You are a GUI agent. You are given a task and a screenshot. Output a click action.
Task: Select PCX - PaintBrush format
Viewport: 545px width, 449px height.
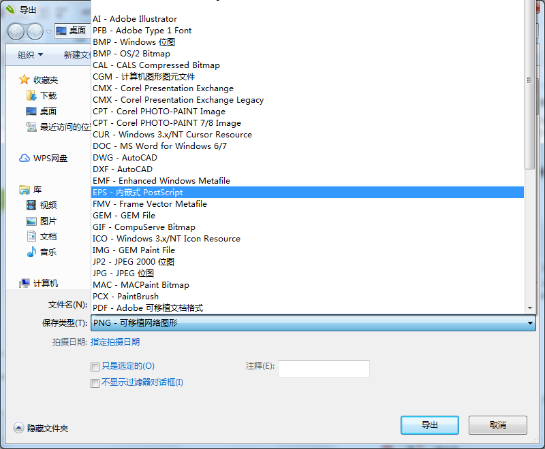click(308, 297)
